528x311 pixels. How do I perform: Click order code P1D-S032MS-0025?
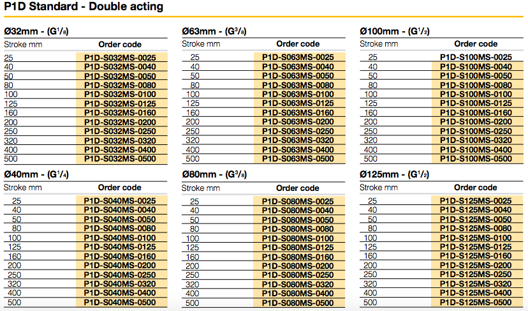pos(120,57)
